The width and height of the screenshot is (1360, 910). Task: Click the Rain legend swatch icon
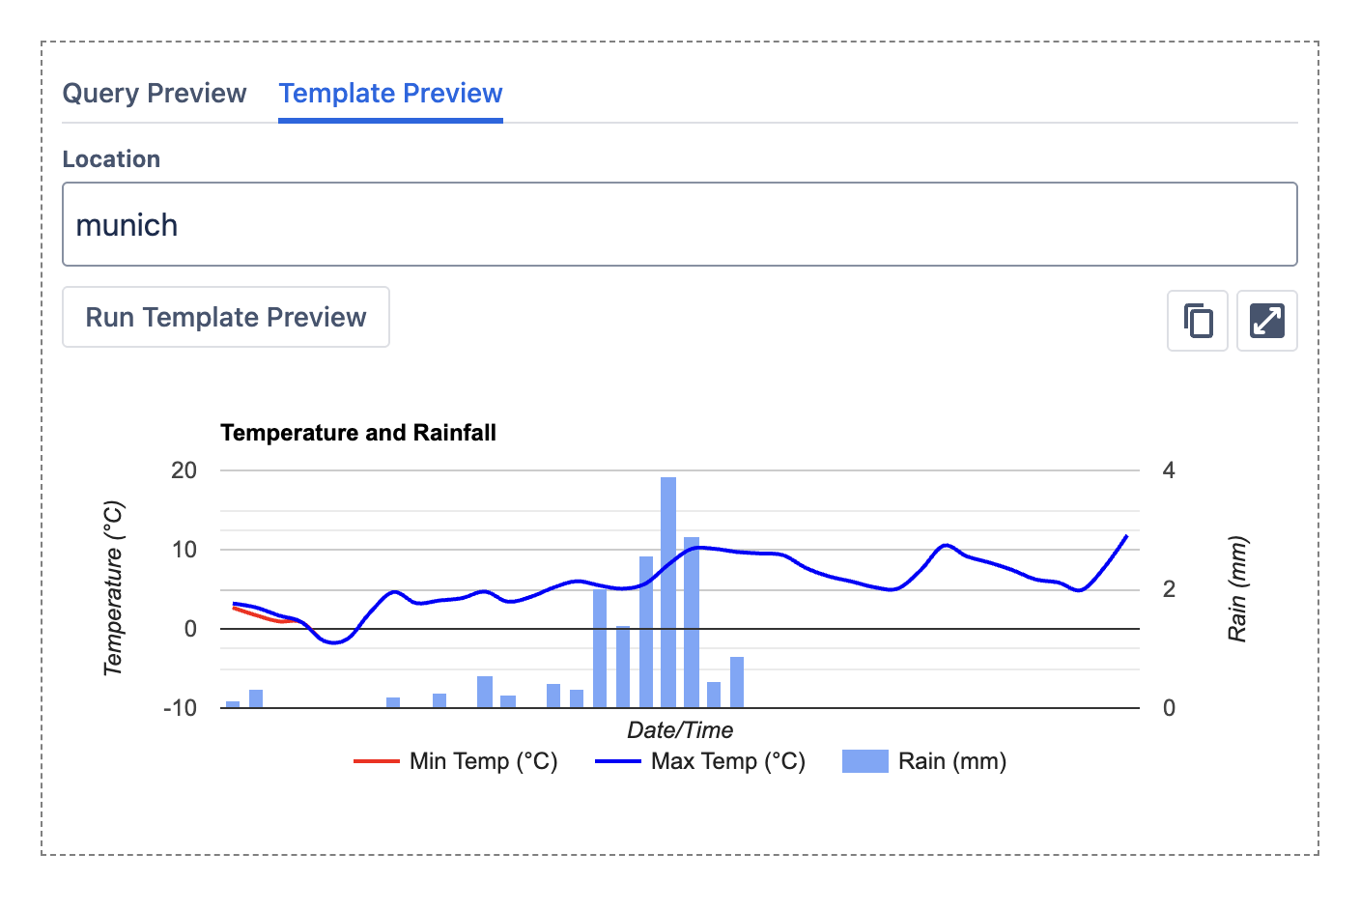(866, 761)
